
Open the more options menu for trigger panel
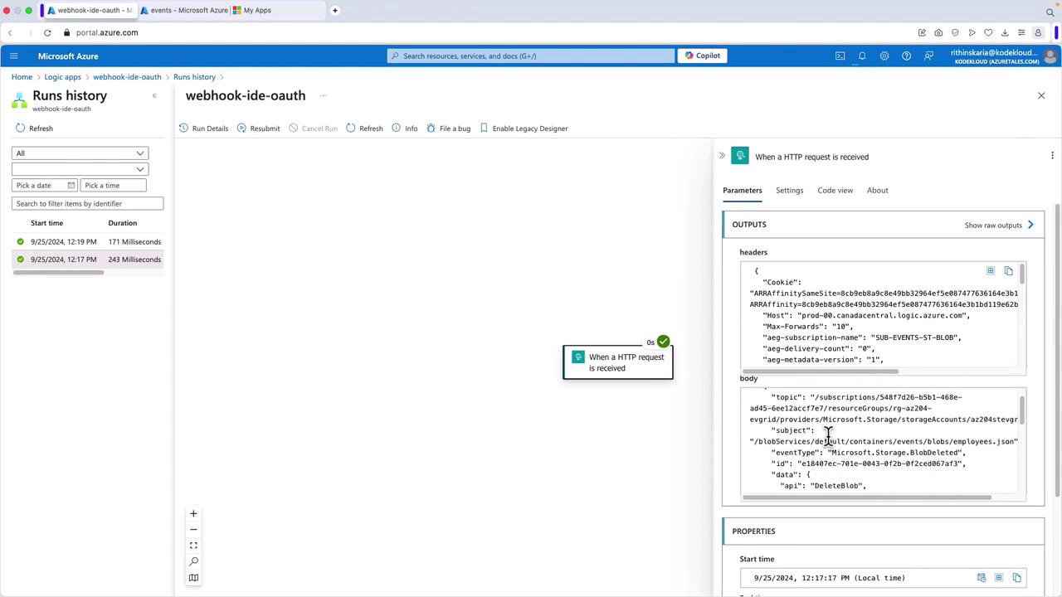[x=1052, y=156]
